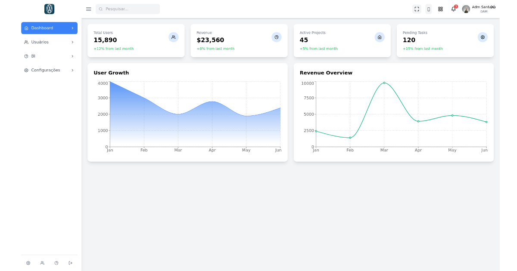The width and height of the screenshot is (517, 271).
Task: Open the settings gear at sidebar bottom
Action: pos(28,262)
